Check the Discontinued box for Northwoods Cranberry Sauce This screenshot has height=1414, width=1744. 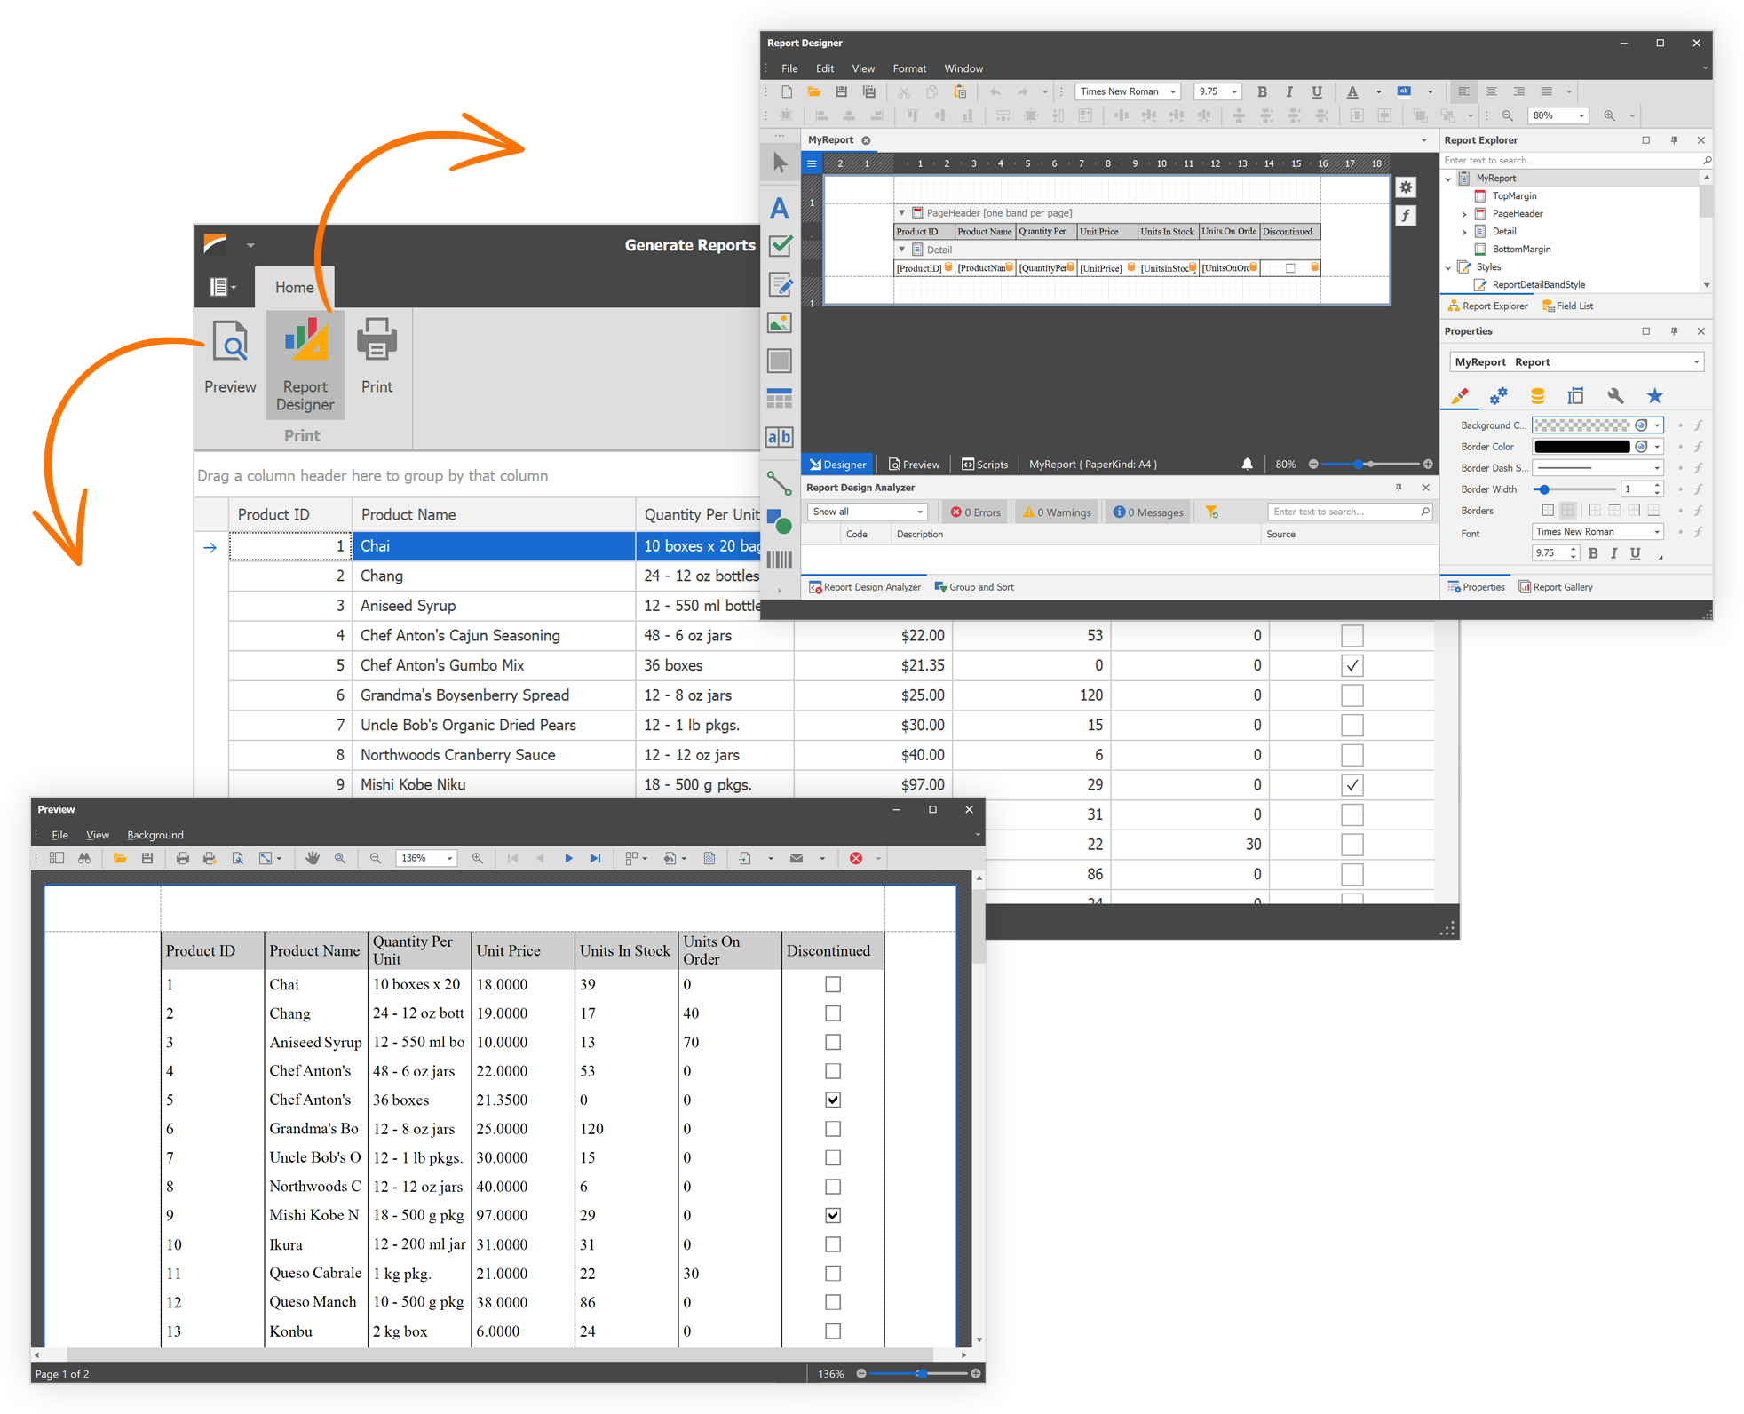pyautogui.click(x=1352, y=755)
